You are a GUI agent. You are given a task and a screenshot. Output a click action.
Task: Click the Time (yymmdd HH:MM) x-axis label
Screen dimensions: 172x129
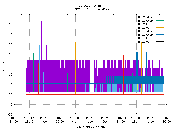coord(90,127)
